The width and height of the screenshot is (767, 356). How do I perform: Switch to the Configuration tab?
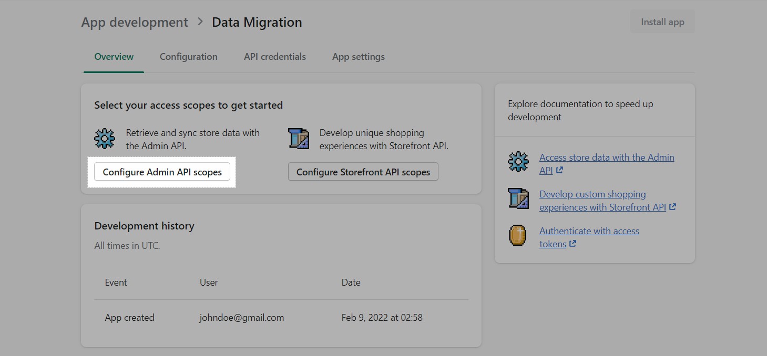pos(188,56)
